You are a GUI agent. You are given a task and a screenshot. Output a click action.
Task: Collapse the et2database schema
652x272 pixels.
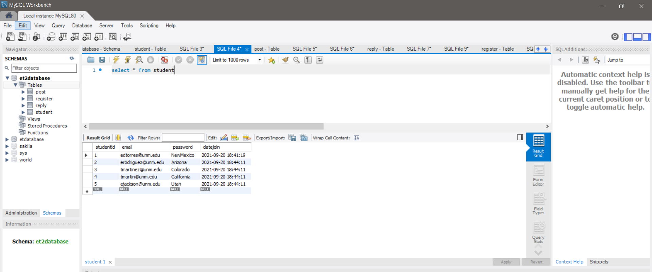click(7, 78)
